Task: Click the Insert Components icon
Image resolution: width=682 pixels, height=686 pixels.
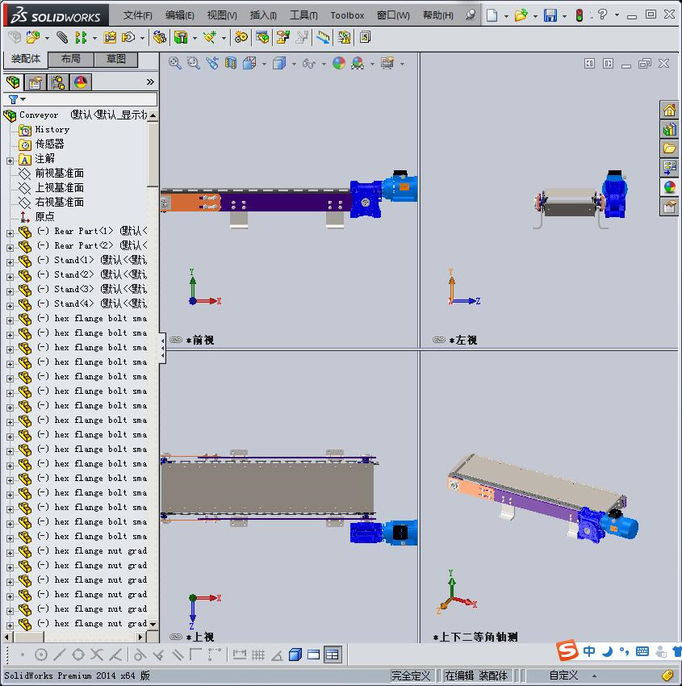Action: coord(33,38)
